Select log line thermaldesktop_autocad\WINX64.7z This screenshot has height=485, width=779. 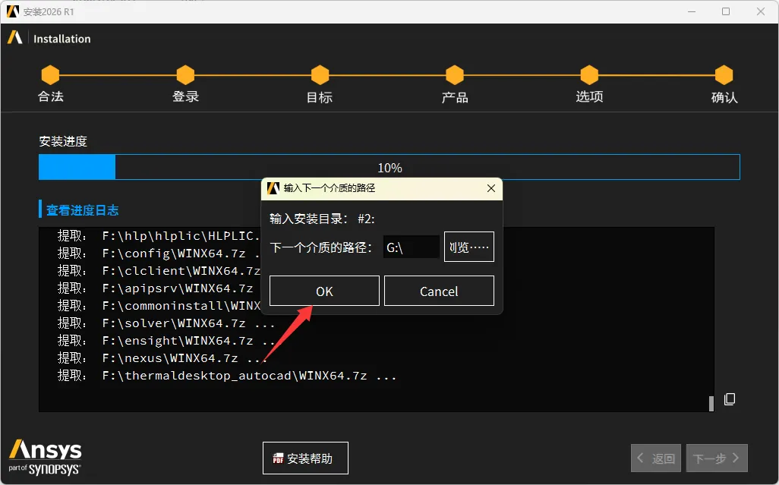coord(227,375)
